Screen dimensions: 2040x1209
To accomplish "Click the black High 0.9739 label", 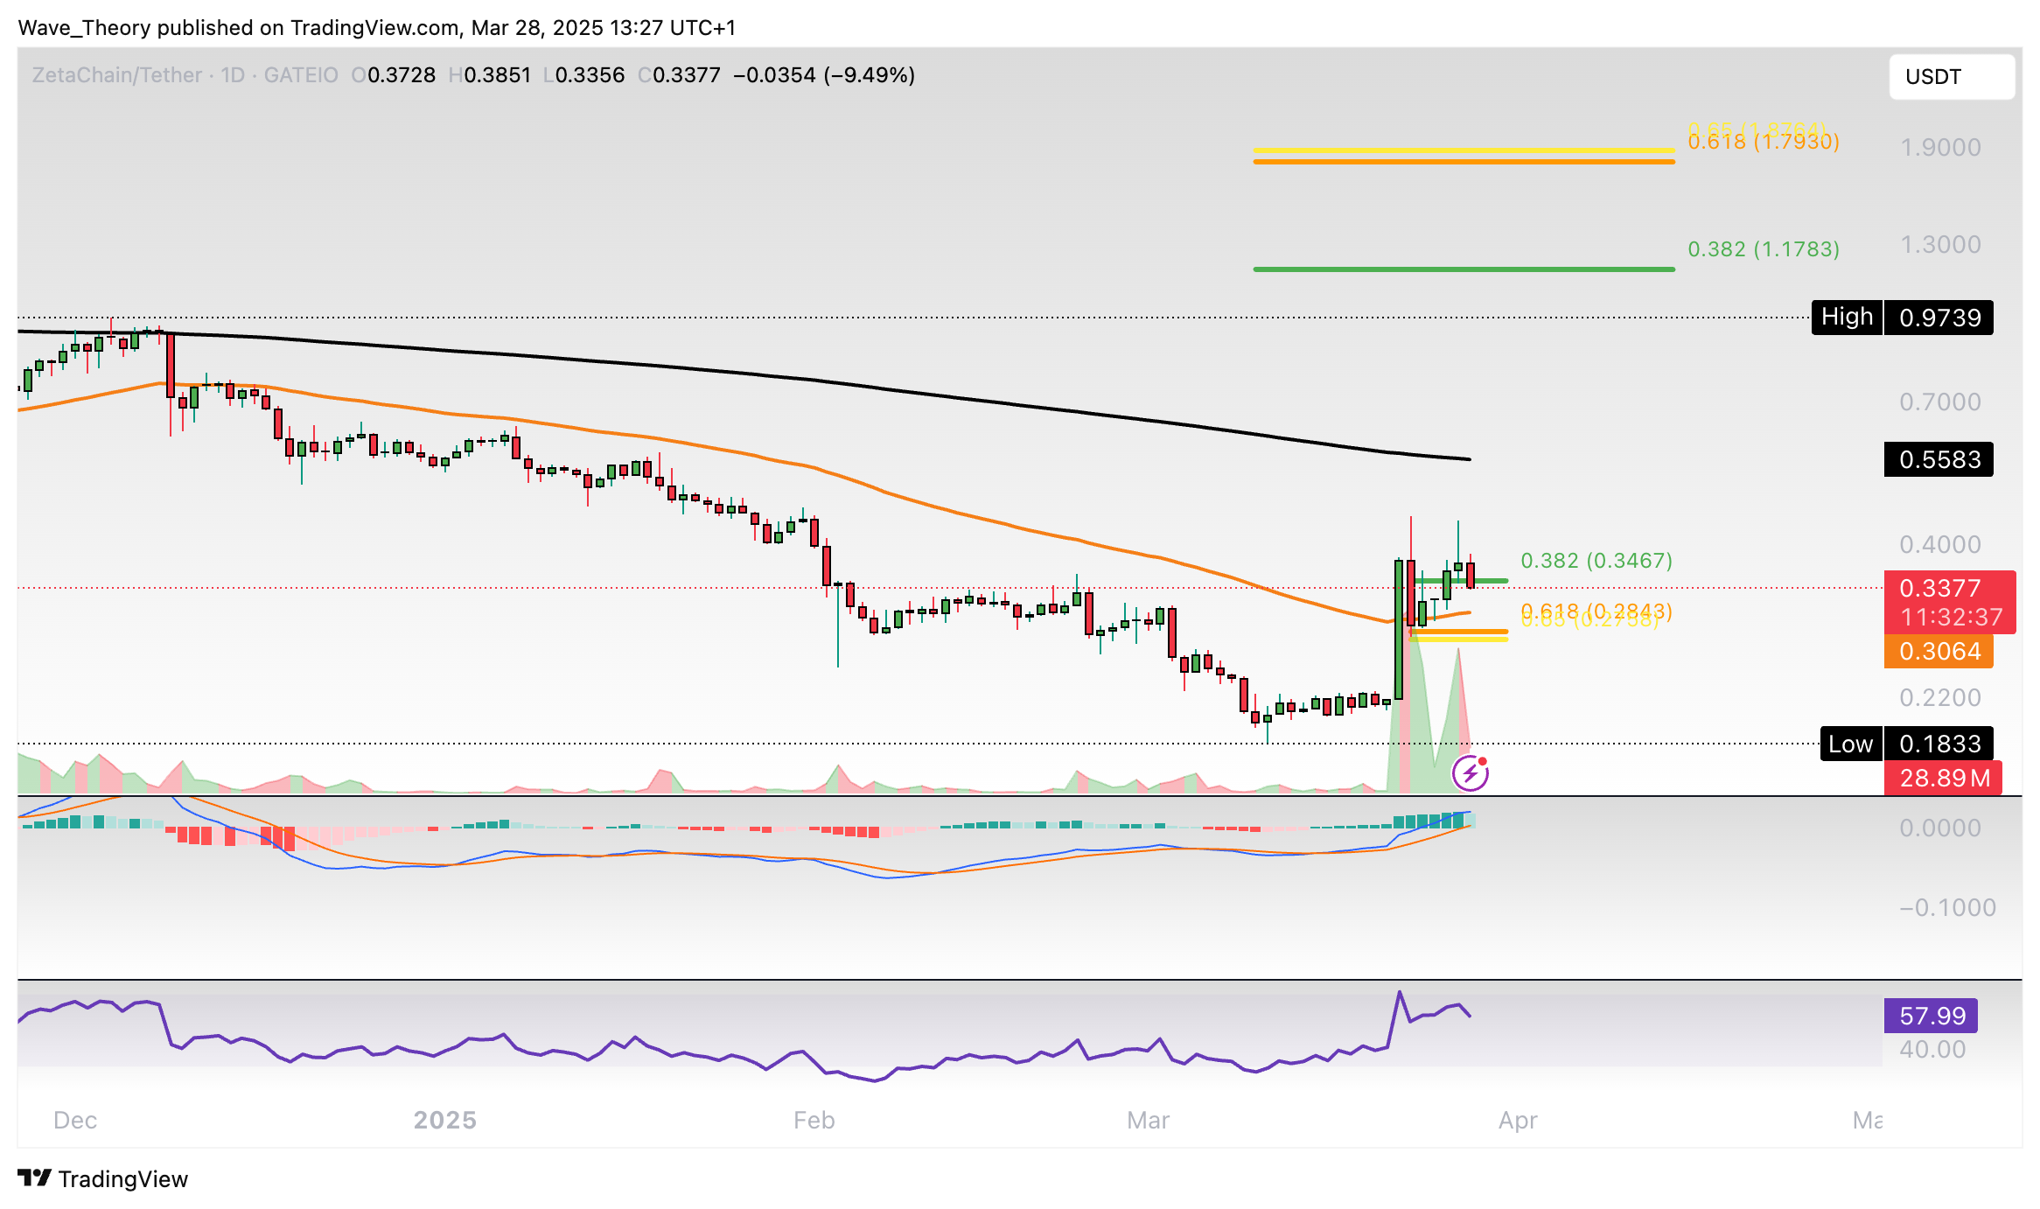I will pos(1902,317).
